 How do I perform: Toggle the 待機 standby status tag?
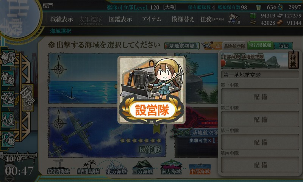pos(293,60)
